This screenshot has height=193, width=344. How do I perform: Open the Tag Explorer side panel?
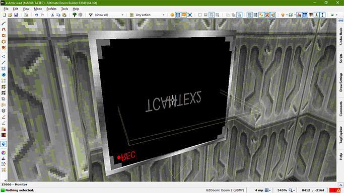[x=340, y=135]
